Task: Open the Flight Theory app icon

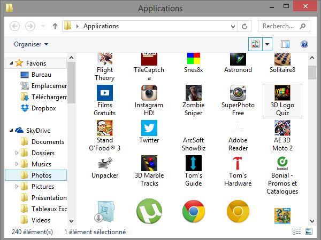Action: [105, 59]
